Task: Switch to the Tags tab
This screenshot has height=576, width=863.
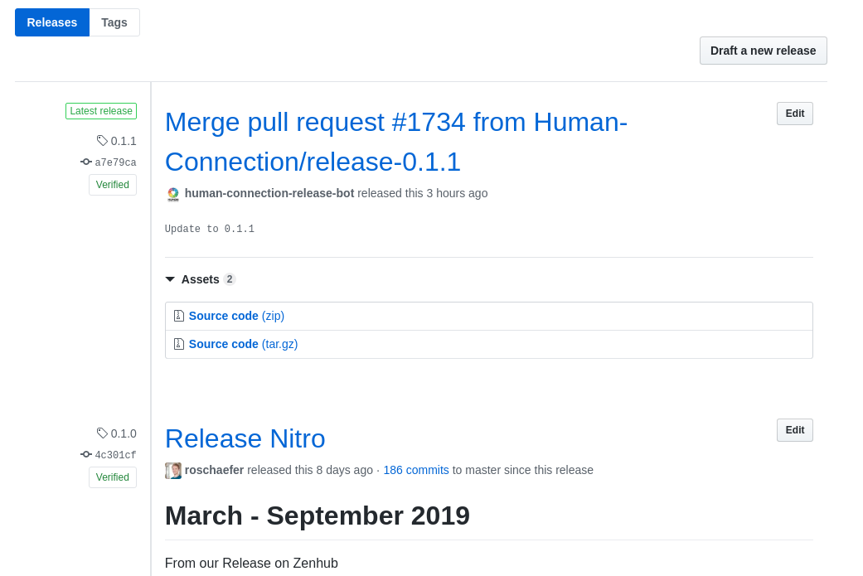Action: [114, 22]
